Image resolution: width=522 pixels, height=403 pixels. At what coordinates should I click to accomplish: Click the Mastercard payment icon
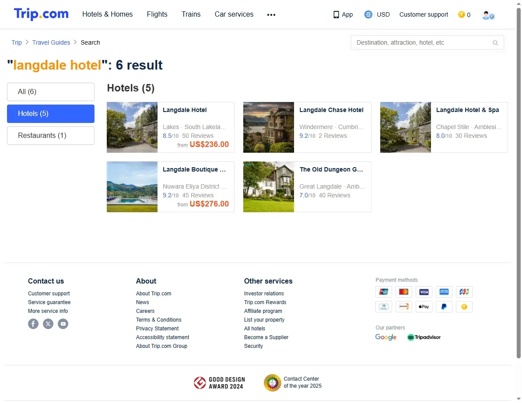(404, 292)
